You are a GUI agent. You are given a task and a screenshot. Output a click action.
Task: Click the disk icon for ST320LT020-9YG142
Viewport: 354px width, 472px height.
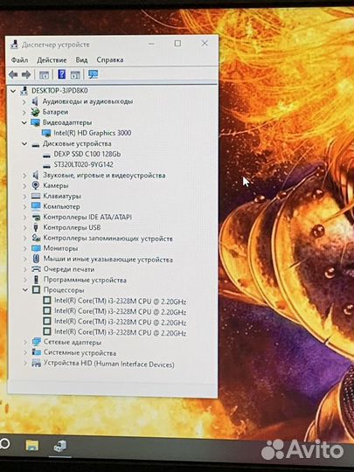tap(46, 165)
